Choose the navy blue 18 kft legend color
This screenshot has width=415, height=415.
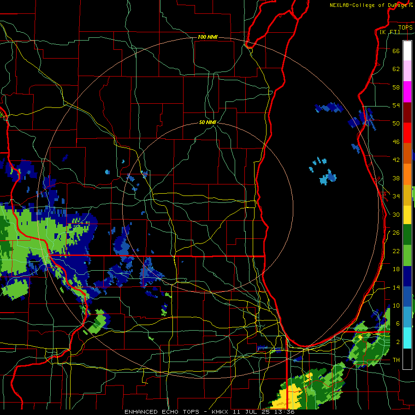click(x=407, y=276)
